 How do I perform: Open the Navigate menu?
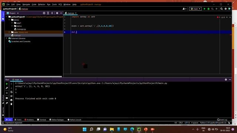pyautogui.click(x=26, y=4)
